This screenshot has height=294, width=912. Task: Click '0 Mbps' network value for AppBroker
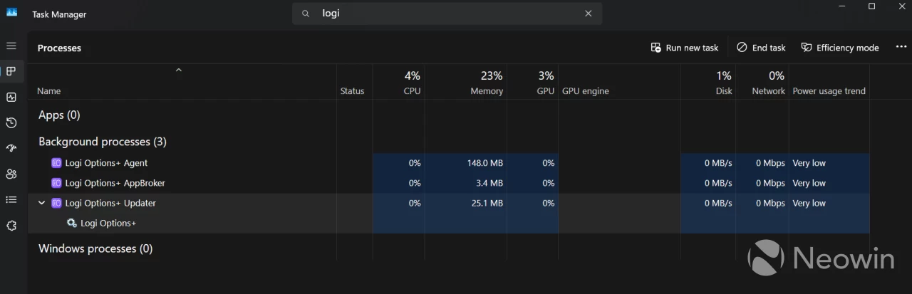(x=770, y=183)
